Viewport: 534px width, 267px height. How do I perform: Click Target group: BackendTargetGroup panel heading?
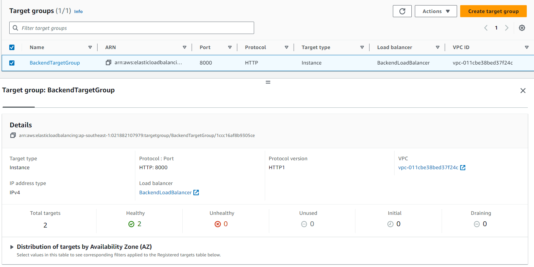tap(58, 90)
